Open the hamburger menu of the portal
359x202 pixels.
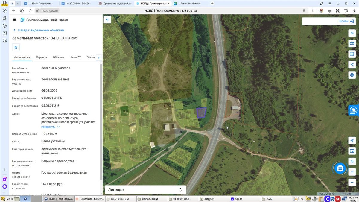14,20
